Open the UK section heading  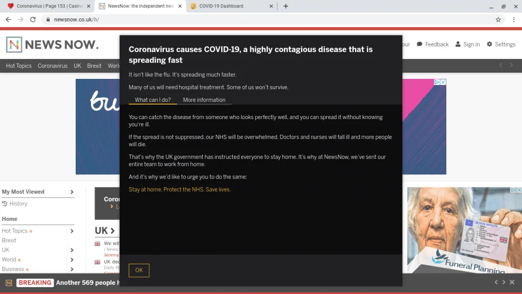click(104, 231)
